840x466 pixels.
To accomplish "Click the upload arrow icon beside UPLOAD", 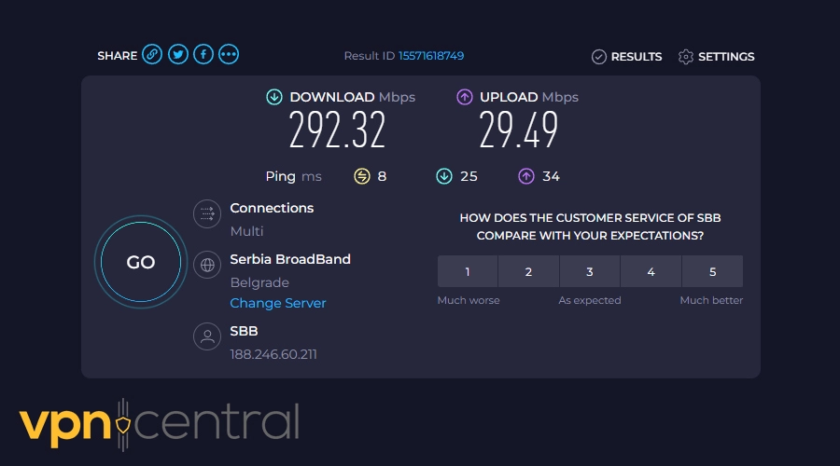I will tap(465, 97).
